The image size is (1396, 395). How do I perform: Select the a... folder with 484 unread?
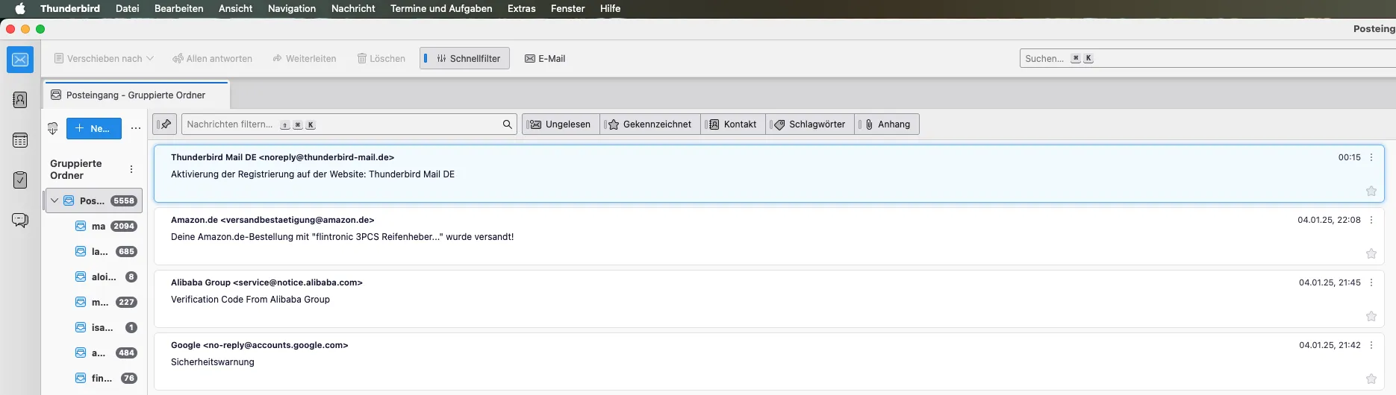pyautogui.click(x=94, y=353)
